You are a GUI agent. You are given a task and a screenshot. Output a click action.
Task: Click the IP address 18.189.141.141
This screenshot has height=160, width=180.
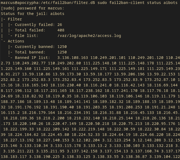point(74,102)
